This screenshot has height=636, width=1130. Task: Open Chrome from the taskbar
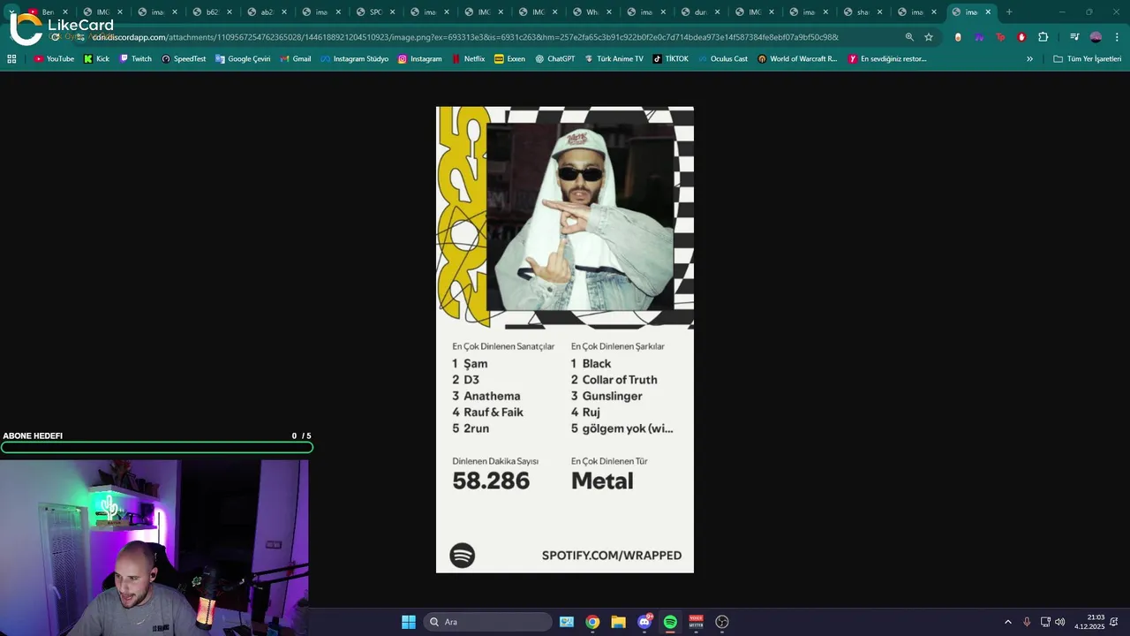[592, 622]
